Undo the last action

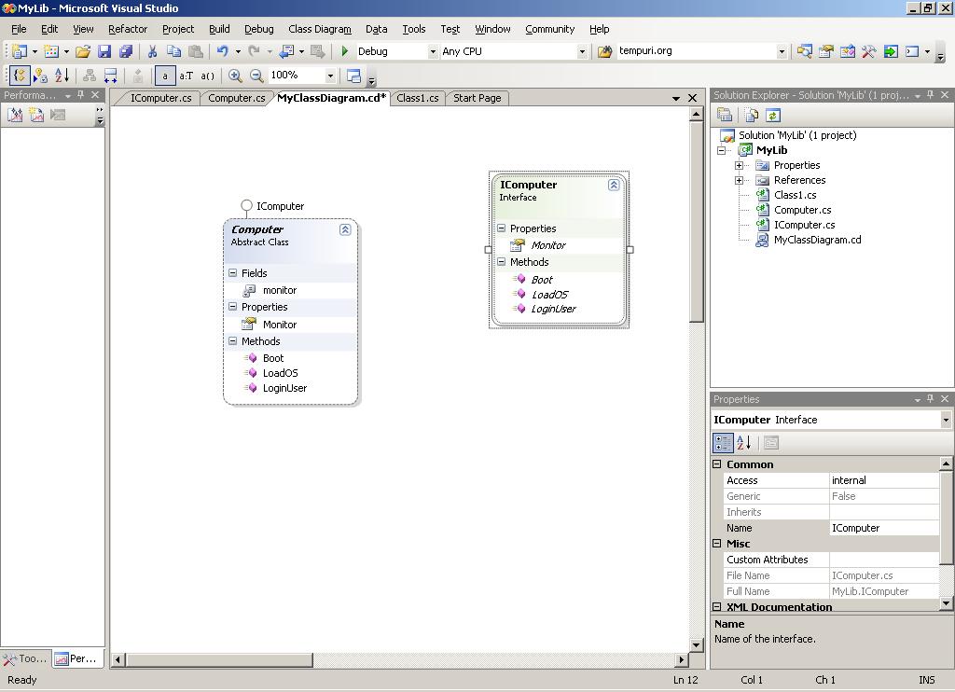click(x=223, y=52)
